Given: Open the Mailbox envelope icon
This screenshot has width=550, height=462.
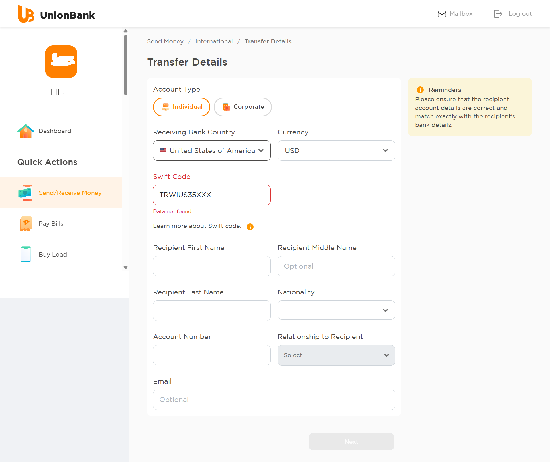Looking at the screenshot, I should [x=442, y=14].
